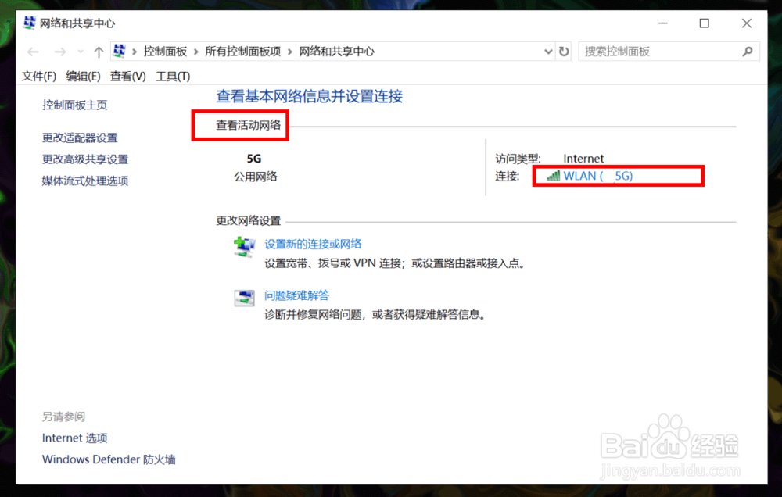Open the 查看 menu
This screenshot has width=782, height=497.
point(127,76)
